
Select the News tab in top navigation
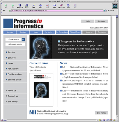[x=36, y=32]
